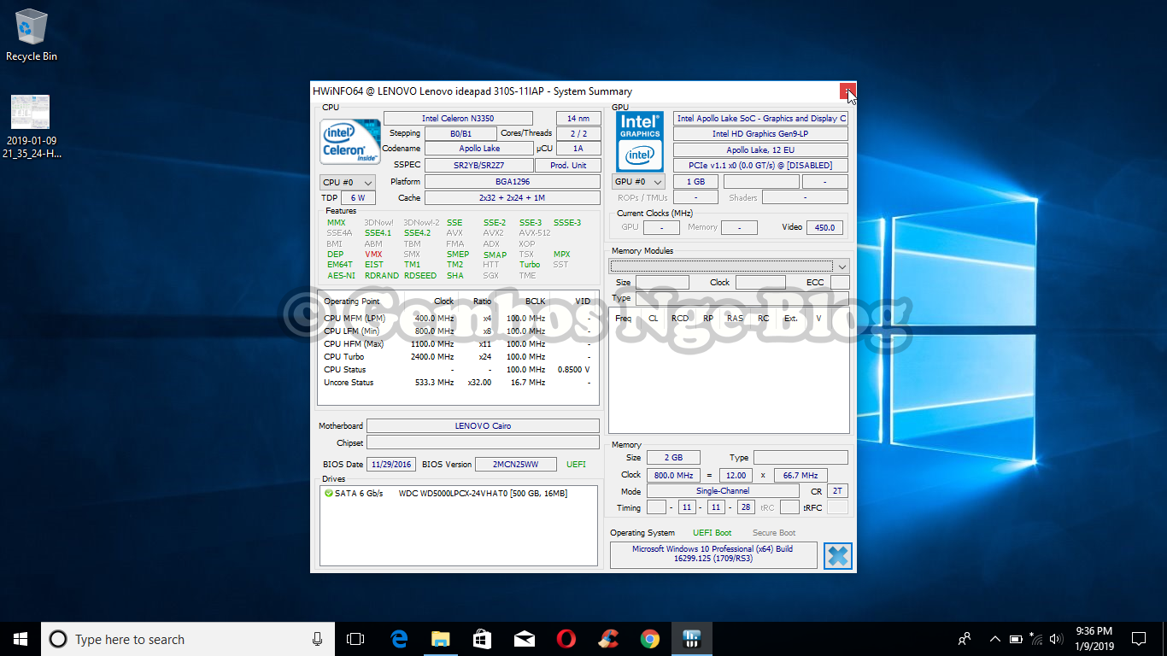The width and height of the screenshot is (1167, 656).
Task: Show hidden icons with the tray chevron
Action: pos(994,639)
